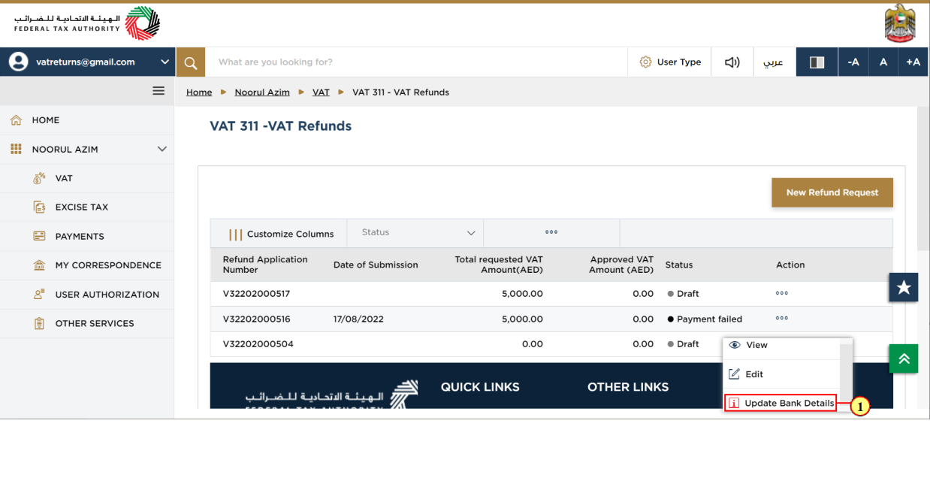Expand account dropdown vatreturns@gmail.com
The width and height of the screenshot is (930, 487).
165,62
